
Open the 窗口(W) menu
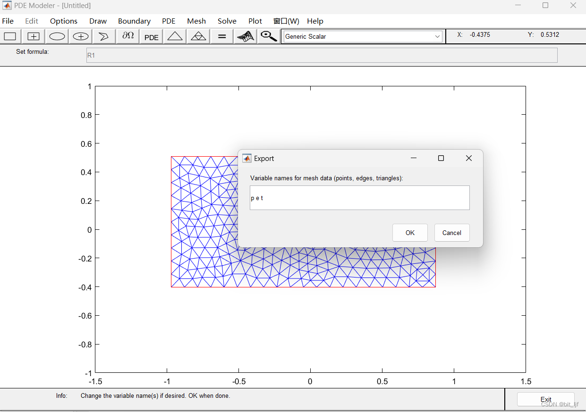[x=286, y=21]
